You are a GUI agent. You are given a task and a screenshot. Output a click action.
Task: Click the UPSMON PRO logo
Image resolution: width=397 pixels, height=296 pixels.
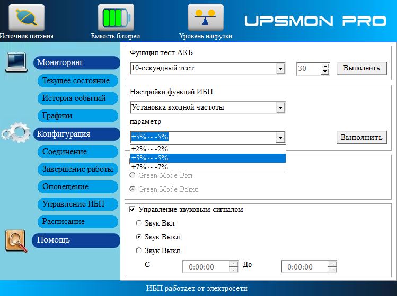coord(315,21)
